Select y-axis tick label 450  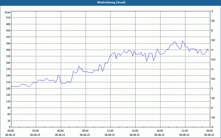(8, 31)
